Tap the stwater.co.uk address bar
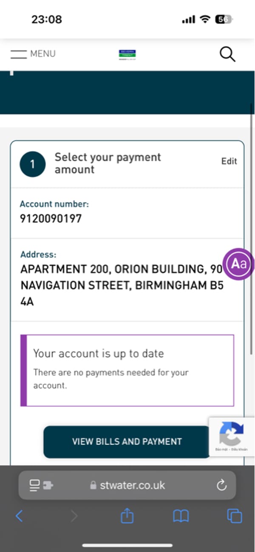This screenshot has width=255, height=552. 127,485
